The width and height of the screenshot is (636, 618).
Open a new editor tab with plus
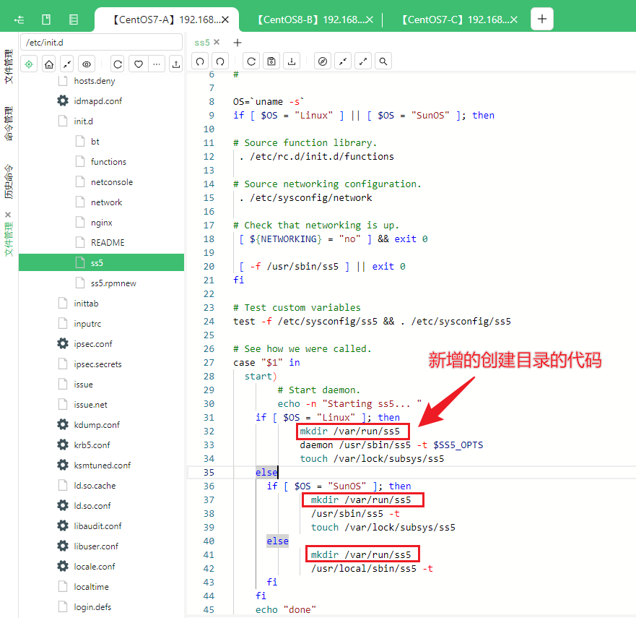238,42
